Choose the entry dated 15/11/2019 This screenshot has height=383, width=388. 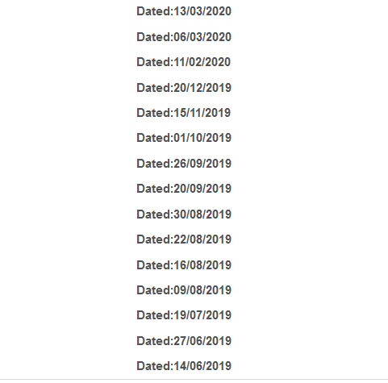click(184, 113)
